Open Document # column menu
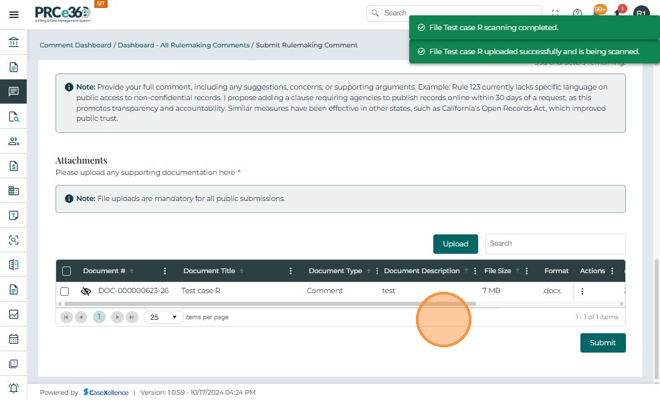The width and height of the screenshot is (660, 400). [164, 271]
